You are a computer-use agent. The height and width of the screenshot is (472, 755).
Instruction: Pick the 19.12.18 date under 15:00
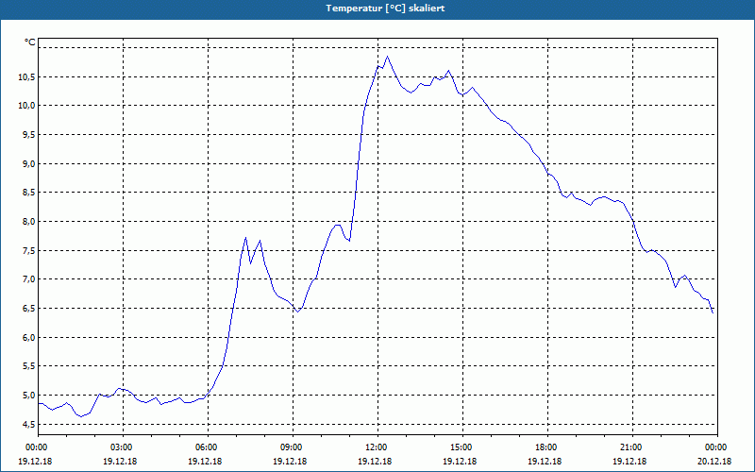(x=460, y=462)
